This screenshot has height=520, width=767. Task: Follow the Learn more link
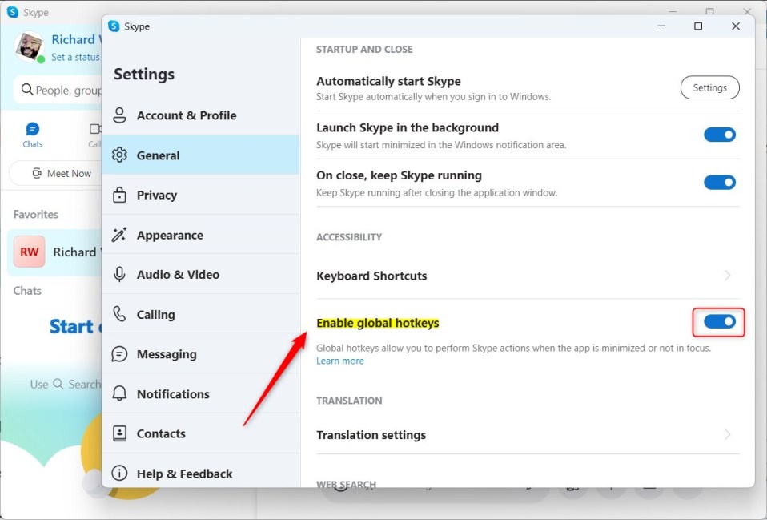(340, 361)
